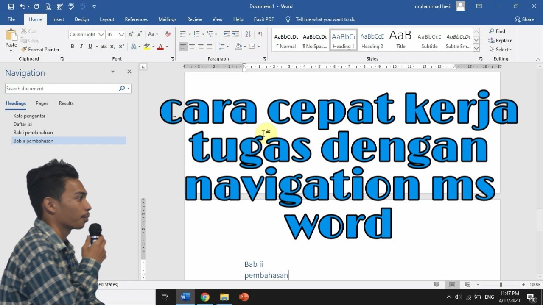Expand bullets list dropdown arrow

(189, 34)
